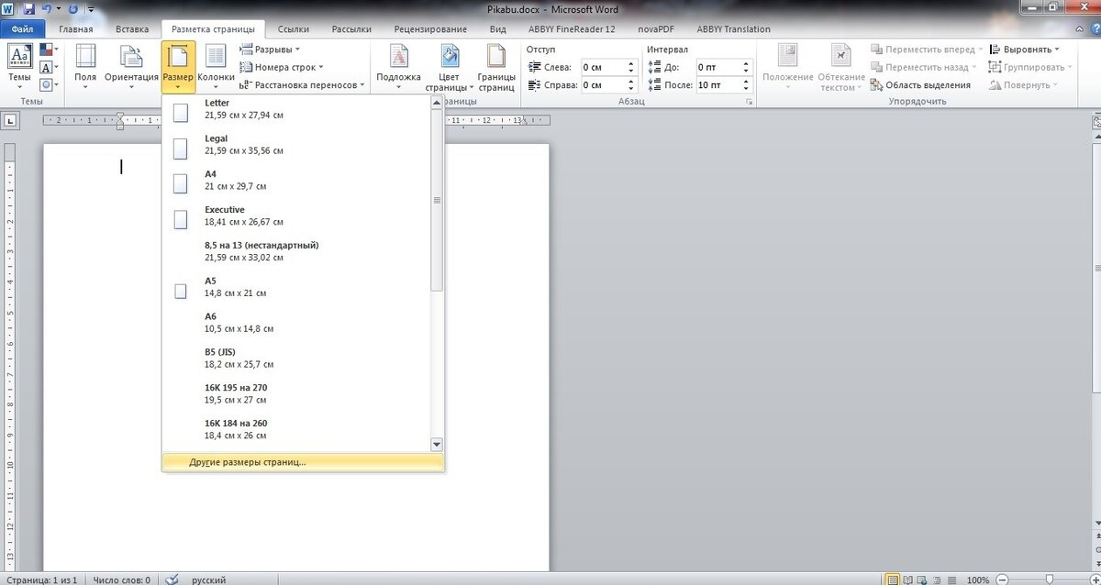Select the A5 paper size

pyautogui.click(x=296, y=288)
